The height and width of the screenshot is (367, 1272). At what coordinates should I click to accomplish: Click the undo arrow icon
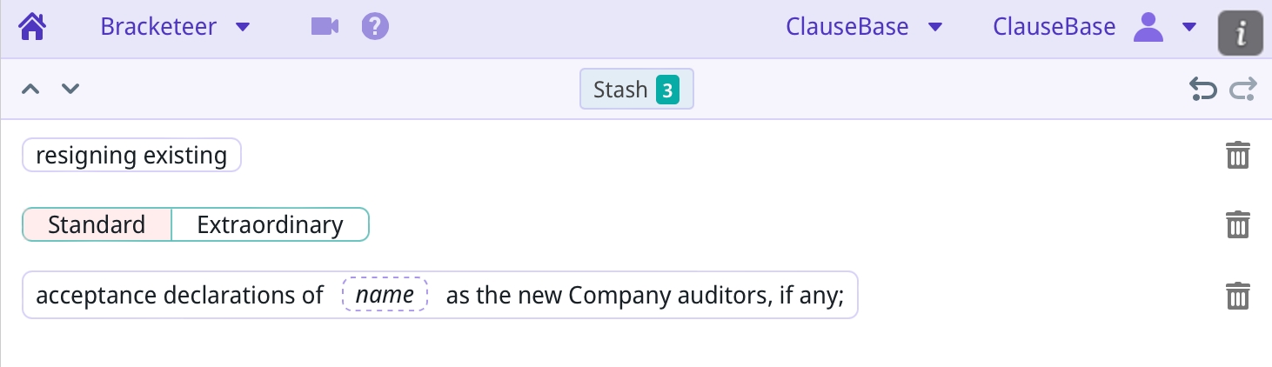coord(1202,89)
